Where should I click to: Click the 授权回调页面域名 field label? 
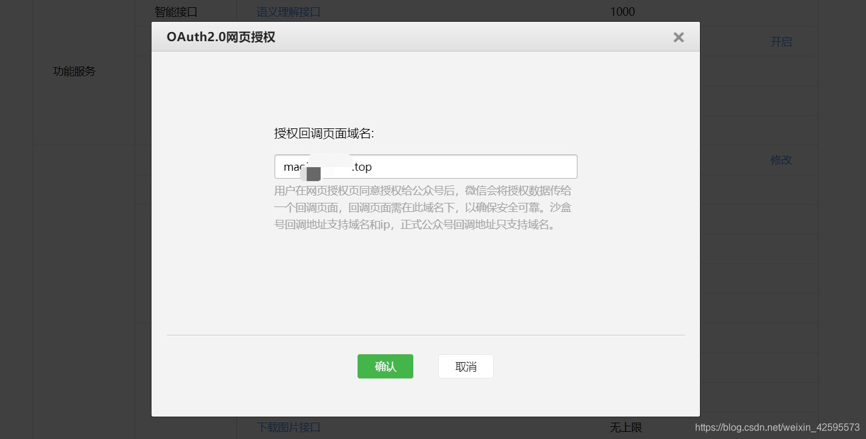point(325,133)
